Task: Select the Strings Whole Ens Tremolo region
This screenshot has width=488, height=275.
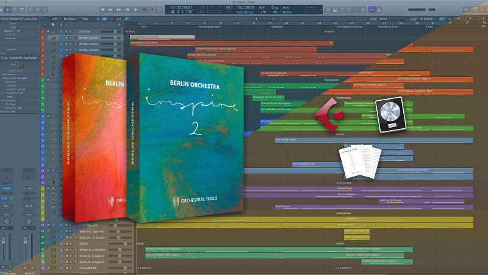Action: (231, 43)
